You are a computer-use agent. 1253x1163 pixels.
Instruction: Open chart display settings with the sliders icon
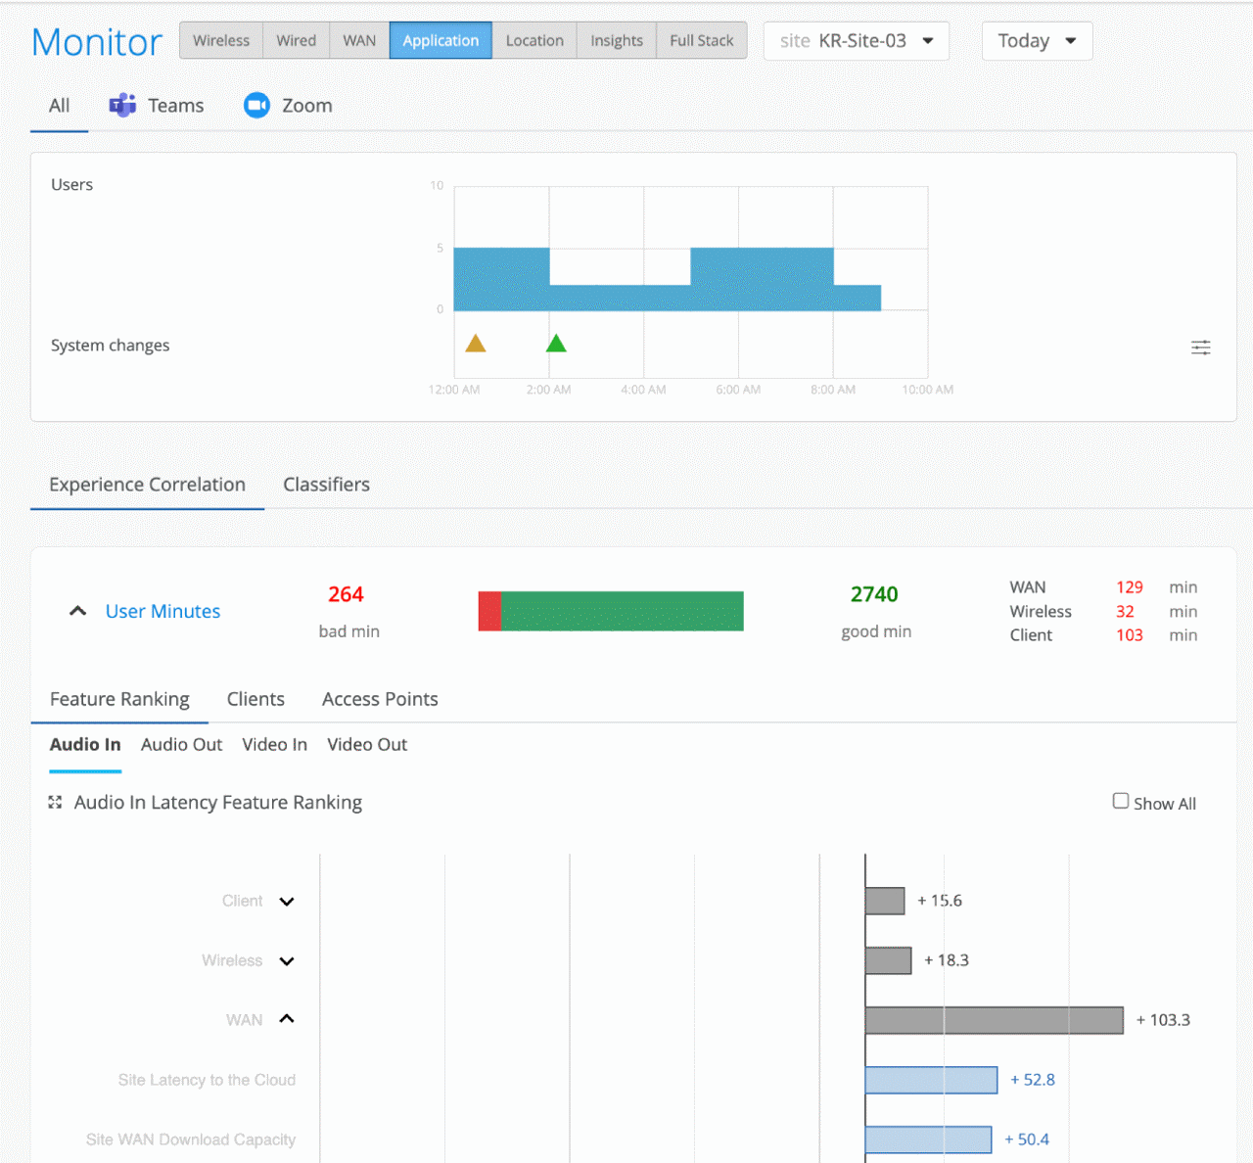[1200, 347]
